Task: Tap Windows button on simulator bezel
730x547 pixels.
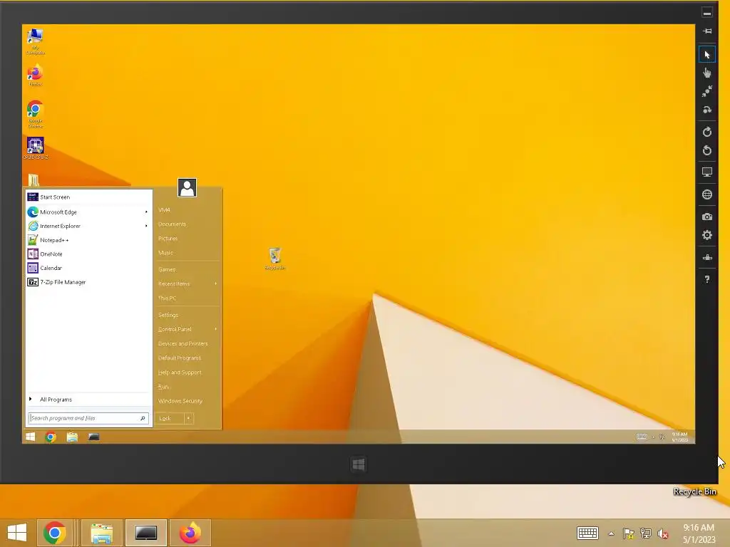Action: 359,464
